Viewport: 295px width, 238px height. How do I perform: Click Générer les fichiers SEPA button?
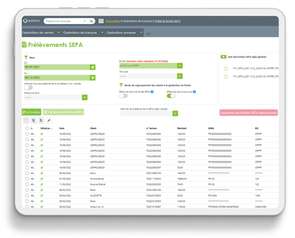(64, 112)
